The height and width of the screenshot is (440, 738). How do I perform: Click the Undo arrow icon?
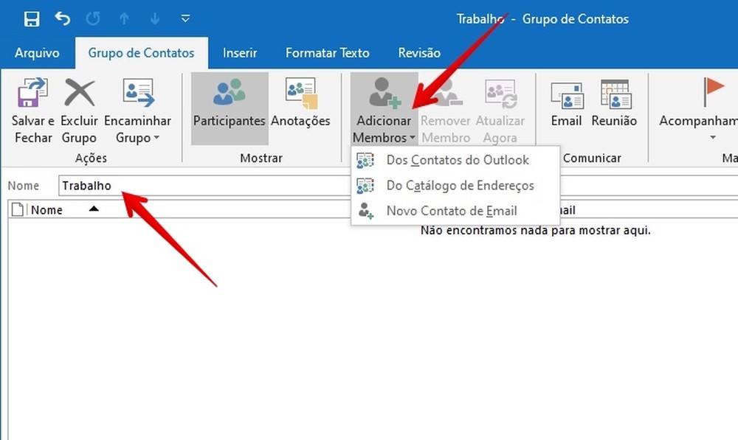tap(63, 18)
